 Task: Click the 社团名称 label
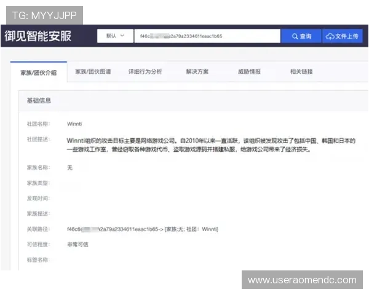(x=38, y=124)
